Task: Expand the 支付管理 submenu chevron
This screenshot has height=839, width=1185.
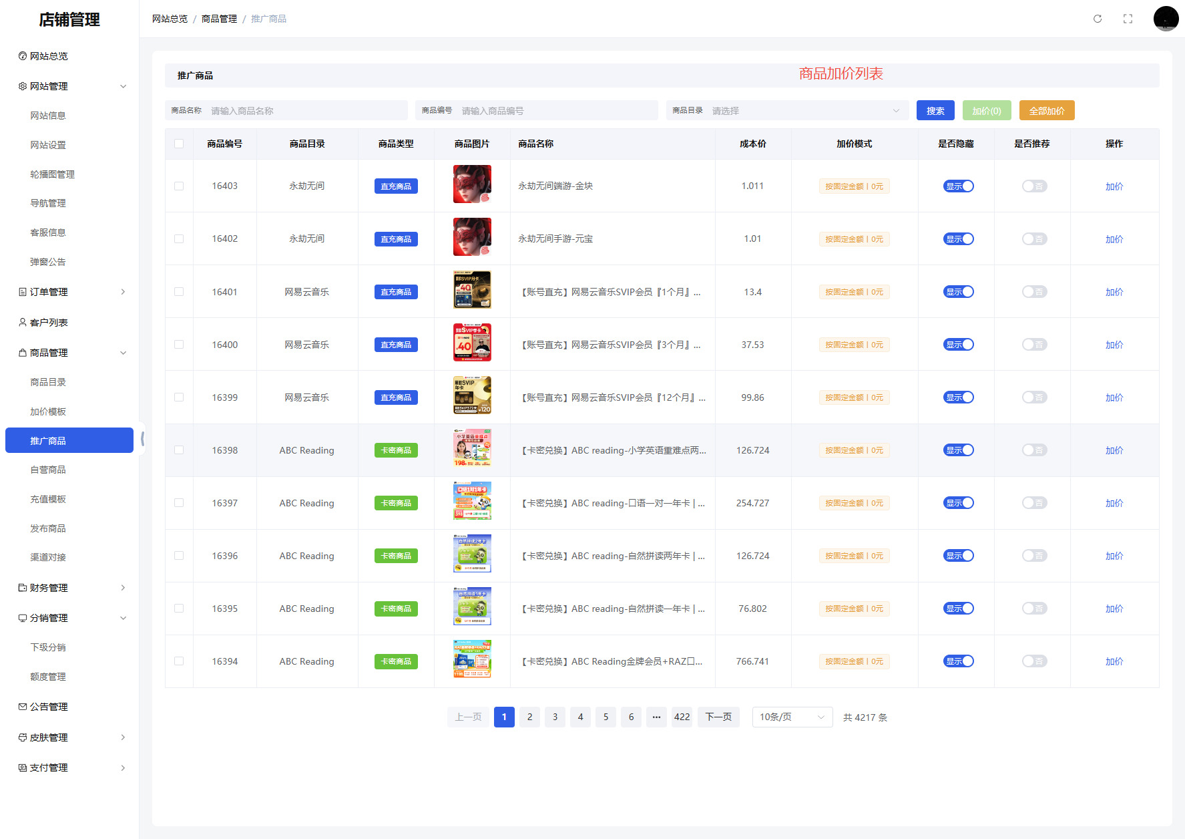Action: pos(123,768)
